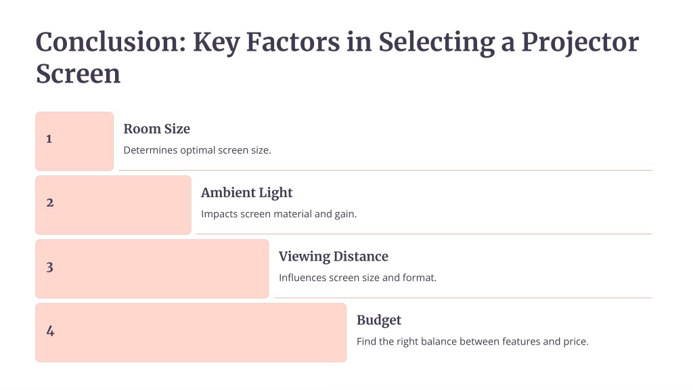
Task: Select the Viewing Distance heading
Action: [x=333, y=257]
